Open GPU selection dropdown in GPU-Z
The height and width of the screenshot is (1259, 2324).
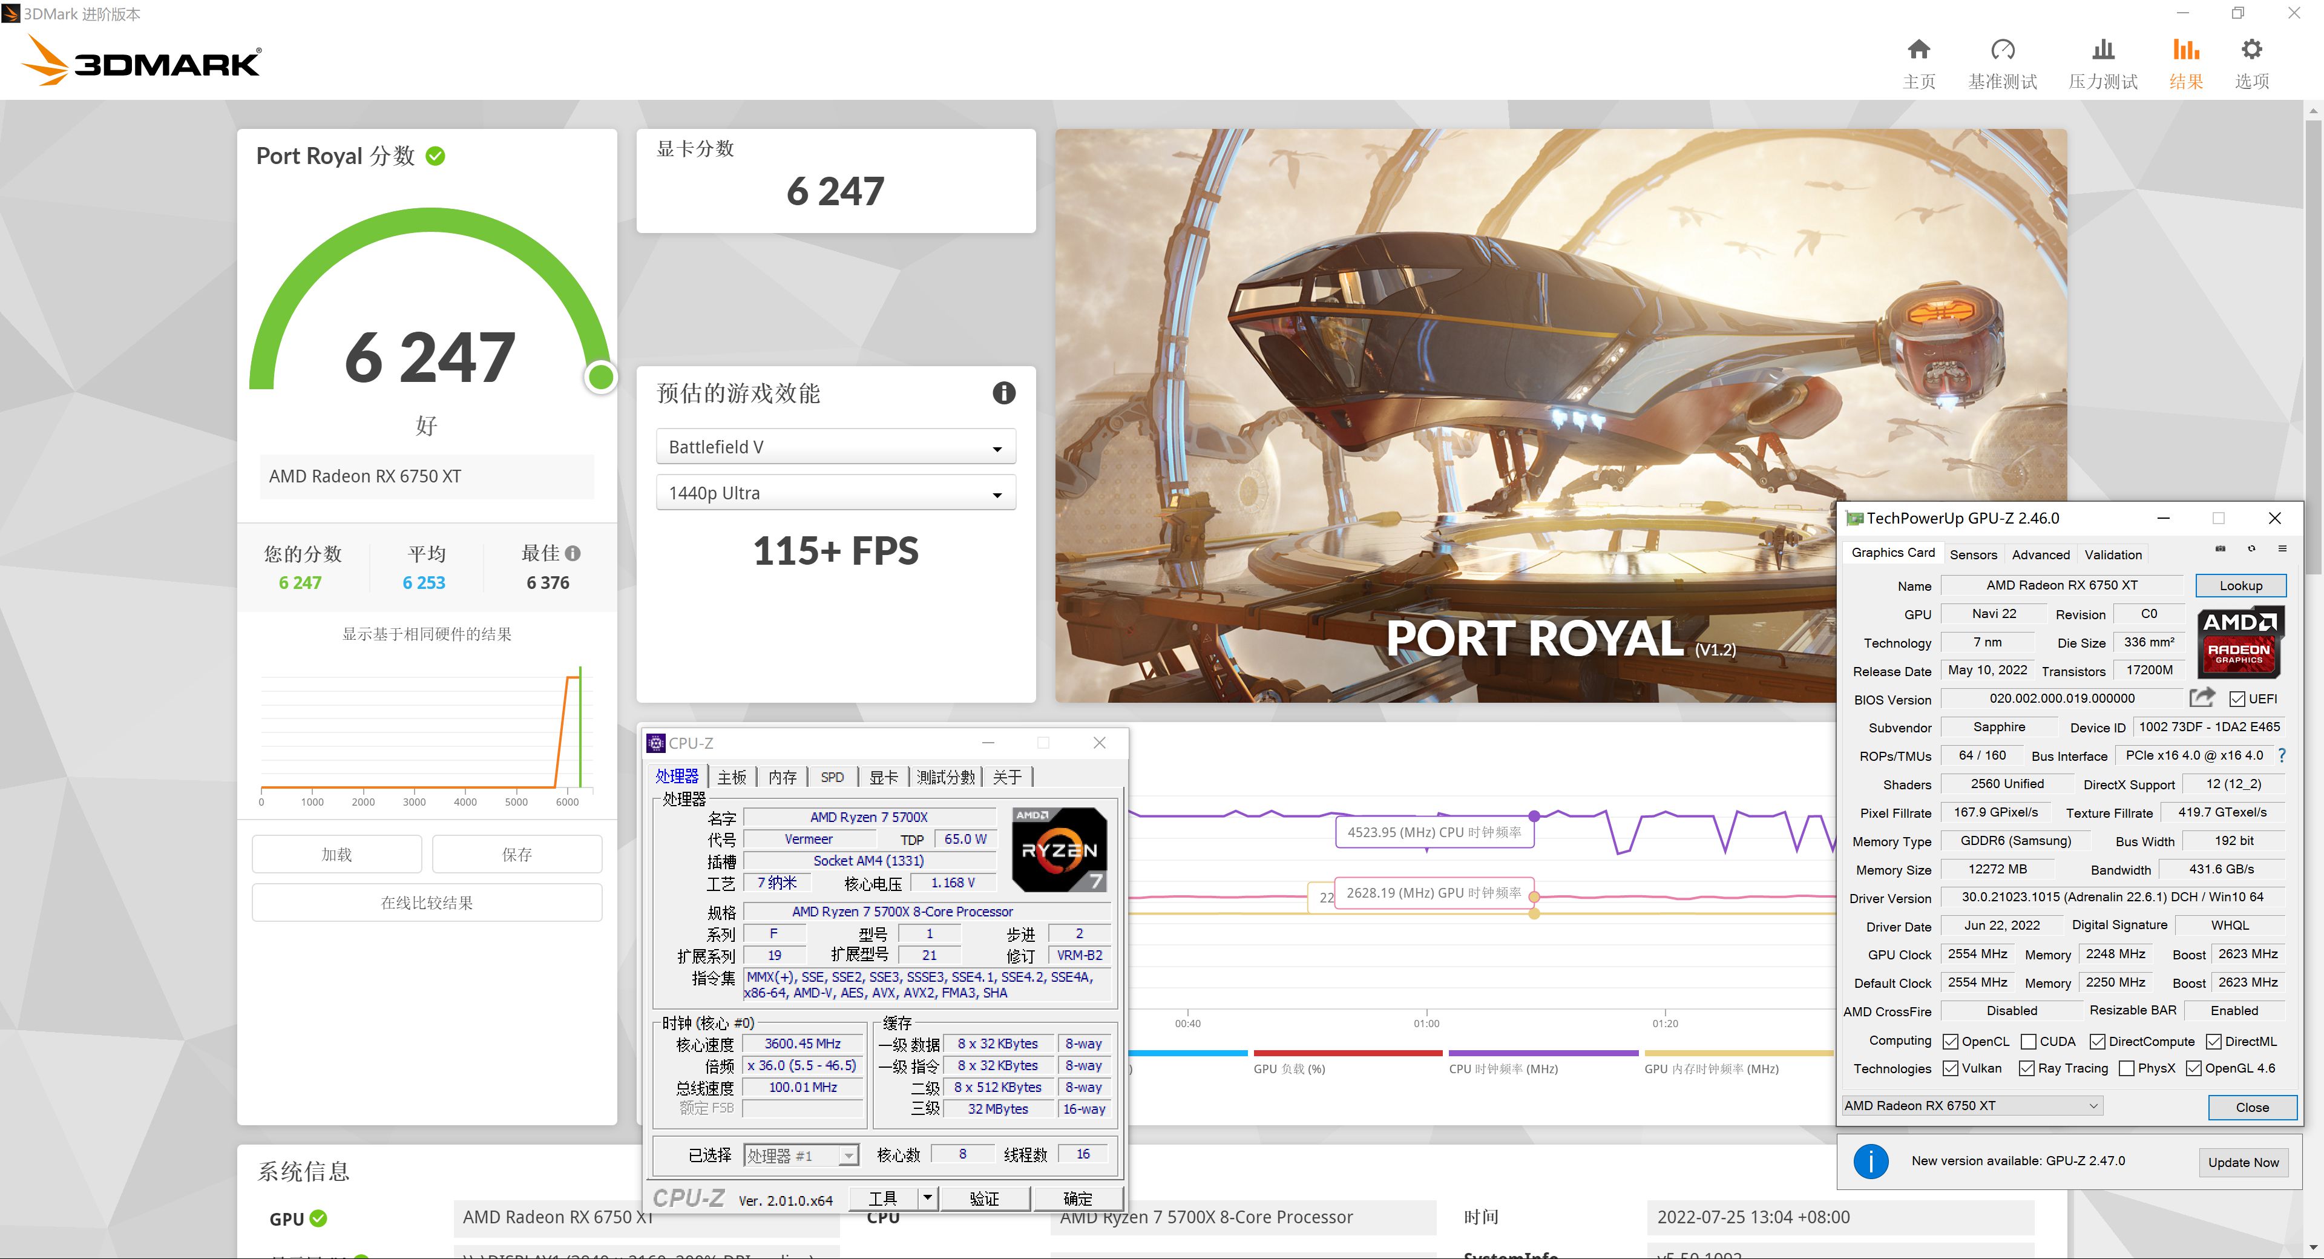pos(1972,1106)
